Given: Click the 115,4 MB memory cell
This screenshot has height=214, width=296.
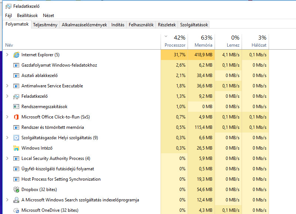Looking at the screenshot, I should [201, 127].
